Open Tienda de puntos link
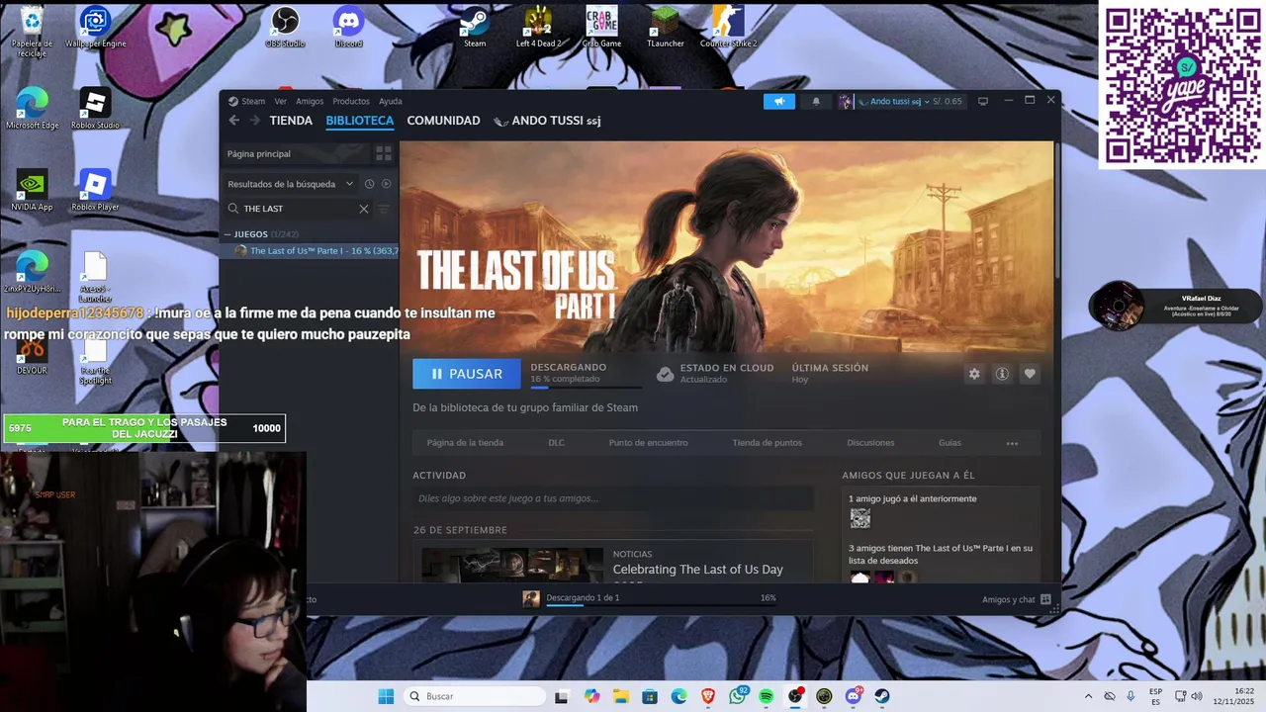The height and width of the screenshot is (712, 1266). 767,443
